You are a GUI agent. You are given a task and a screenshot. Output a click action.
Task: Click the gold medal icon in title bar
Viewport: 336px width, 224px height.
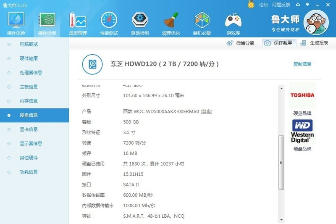point(251,5)
